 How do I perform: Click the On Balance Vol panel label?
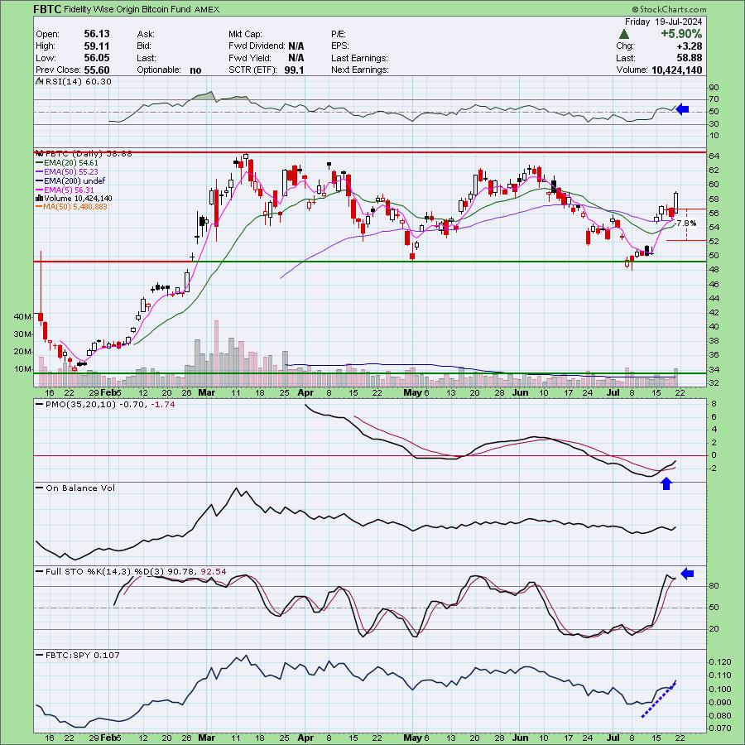[80, 488]
